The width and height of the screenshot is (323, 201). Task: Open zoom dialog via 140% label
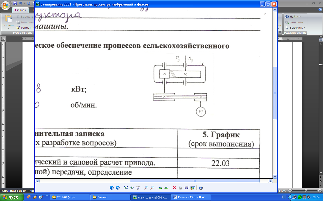pos(282,191)
